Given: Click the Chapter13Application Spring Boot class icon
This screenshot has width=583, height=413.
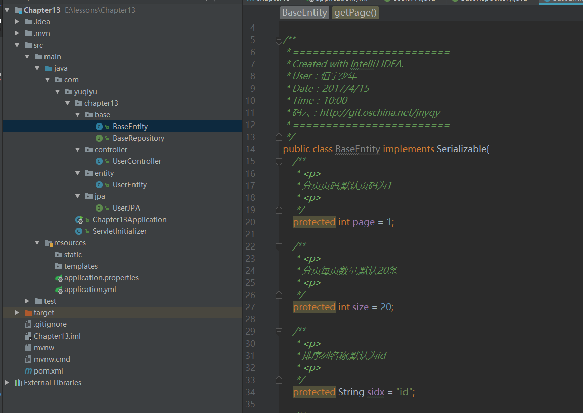Looking at the screenshot, I should pos(79,220).
